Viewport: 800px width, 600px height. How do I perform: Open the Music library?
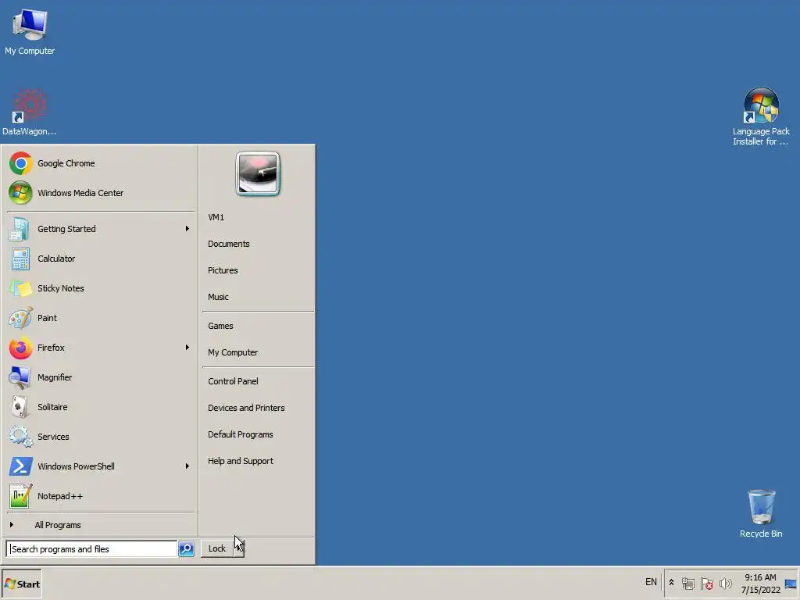click(x=218, y=297)
